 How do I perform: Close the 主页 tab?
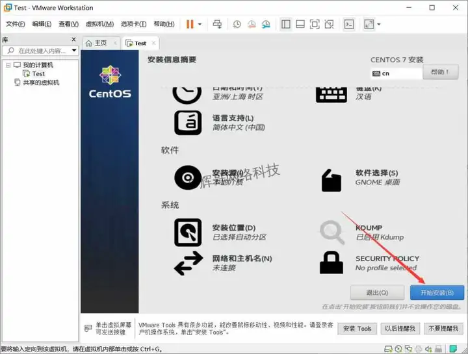(115, 43)
